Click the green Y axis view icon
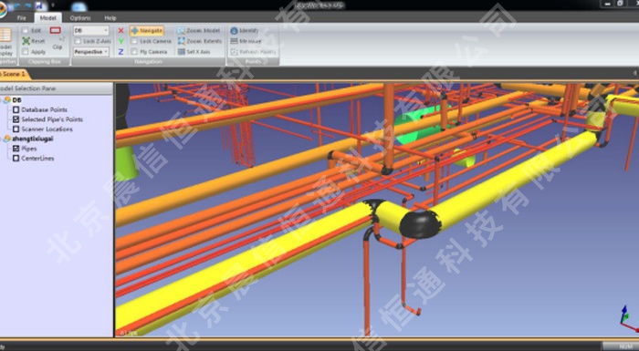 [120, 41]
